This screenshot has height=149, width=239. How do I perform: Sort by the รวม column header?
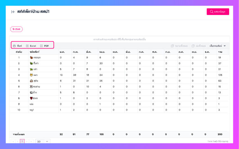point(220,52)
